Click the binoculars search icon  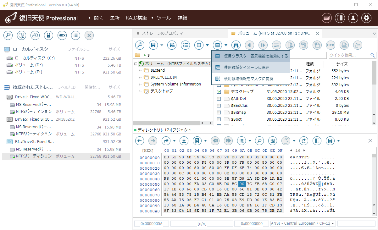tap(236, 45)
